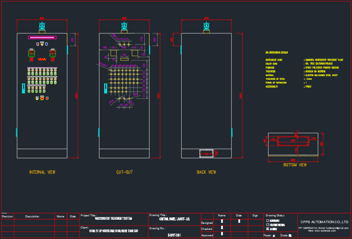Check the second Drawing Status checkbox
This screenshot has width=352, height=239.
pos(268,225)
